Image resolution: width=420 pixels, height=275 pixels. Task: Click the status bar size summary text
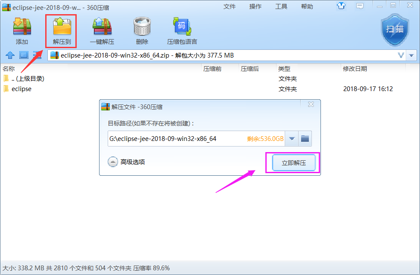point(86,268)
